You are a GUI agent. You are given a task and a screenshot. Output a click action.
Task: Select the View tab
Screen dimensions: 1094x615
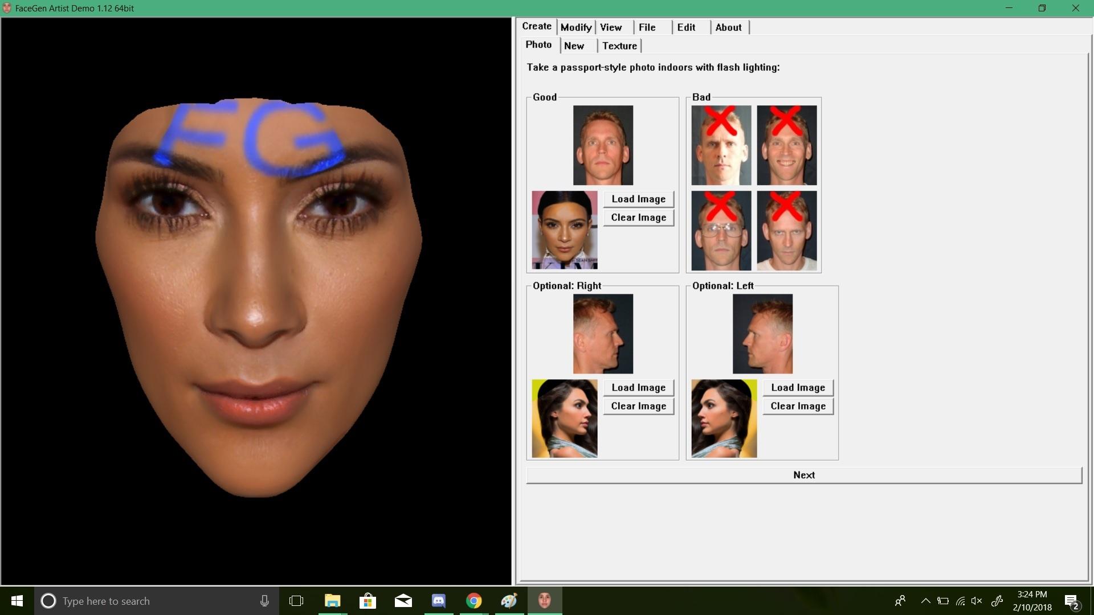[611, 27]
